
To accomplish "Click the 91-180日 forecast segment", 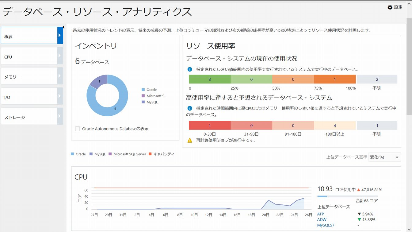I will 293,125.
